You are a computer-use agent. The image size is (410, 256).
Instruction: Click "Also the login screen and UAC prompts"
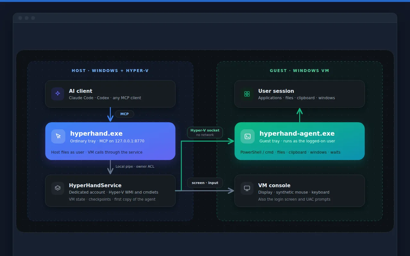tap(294, 199)
